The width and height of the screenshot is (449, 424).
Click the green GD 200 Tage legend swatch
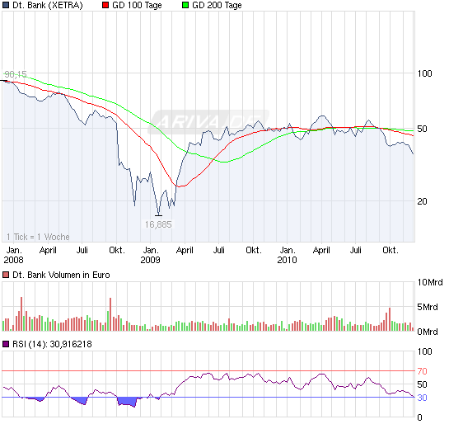pos(185,5)
